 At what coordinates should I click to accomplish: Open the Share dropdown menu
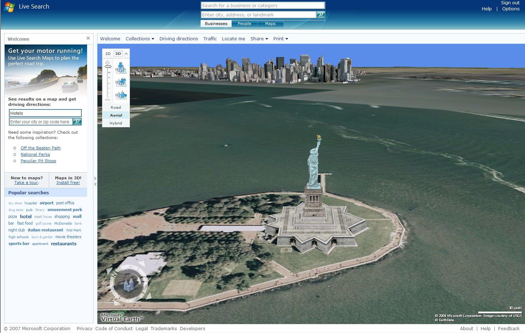tap(259, 39)
